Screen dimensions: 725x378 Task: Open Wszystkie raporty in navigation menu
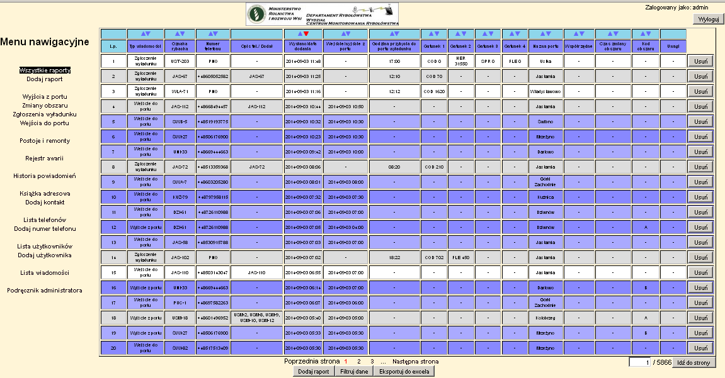pos(45,70)
